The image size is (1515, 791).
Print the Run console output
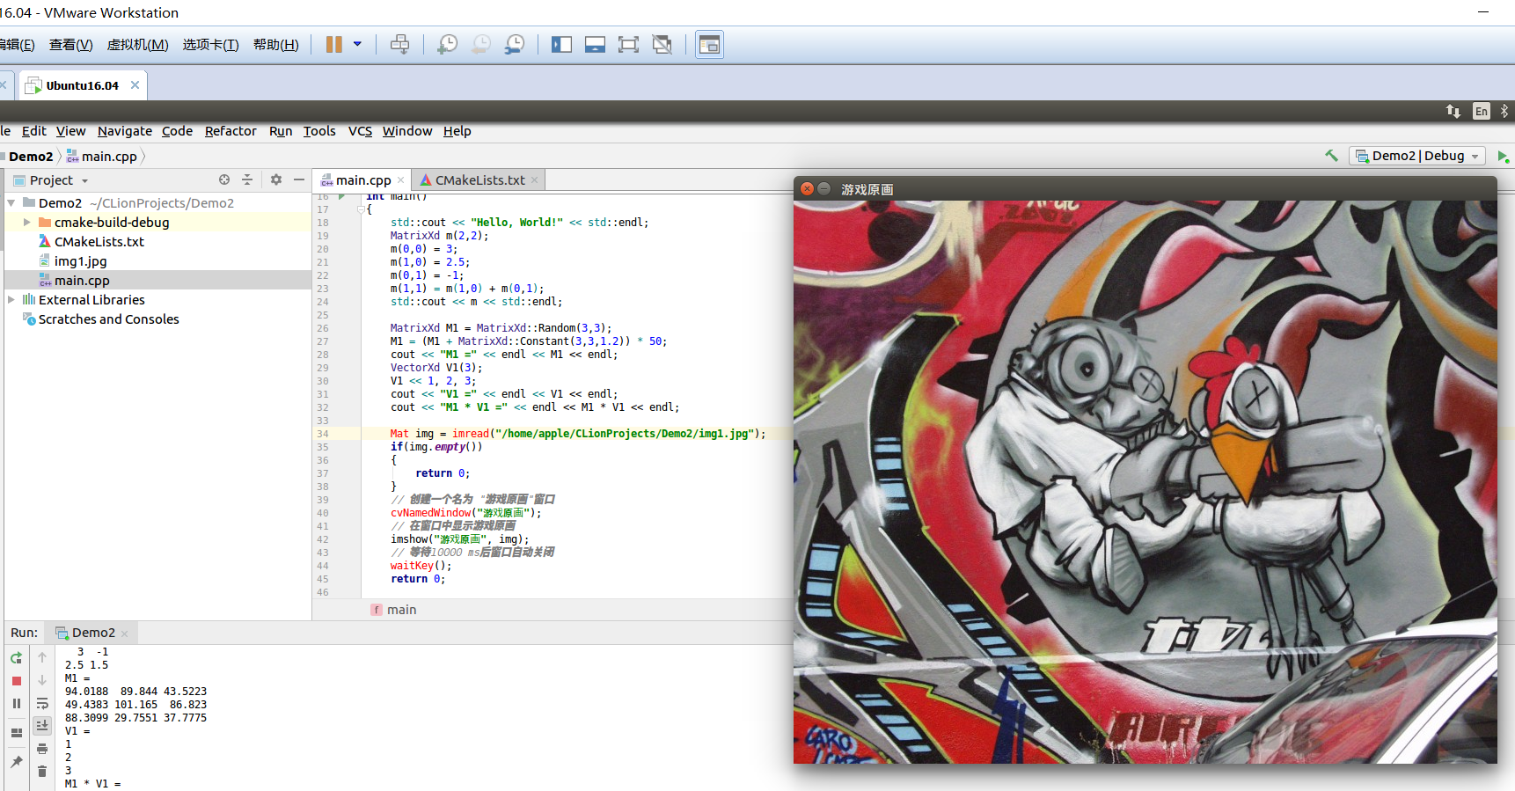(42, 749)
